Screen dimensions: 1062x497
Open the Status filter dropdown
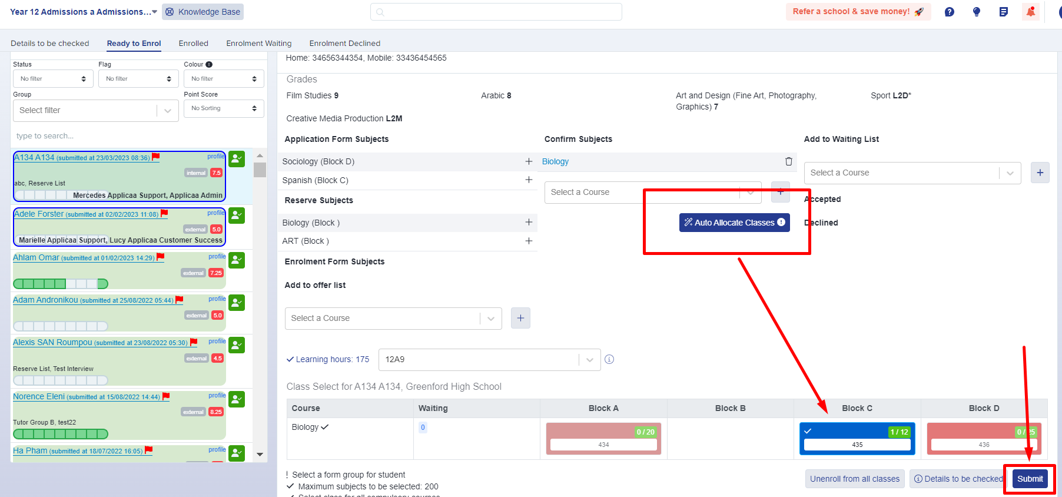[x=53, y=79]
